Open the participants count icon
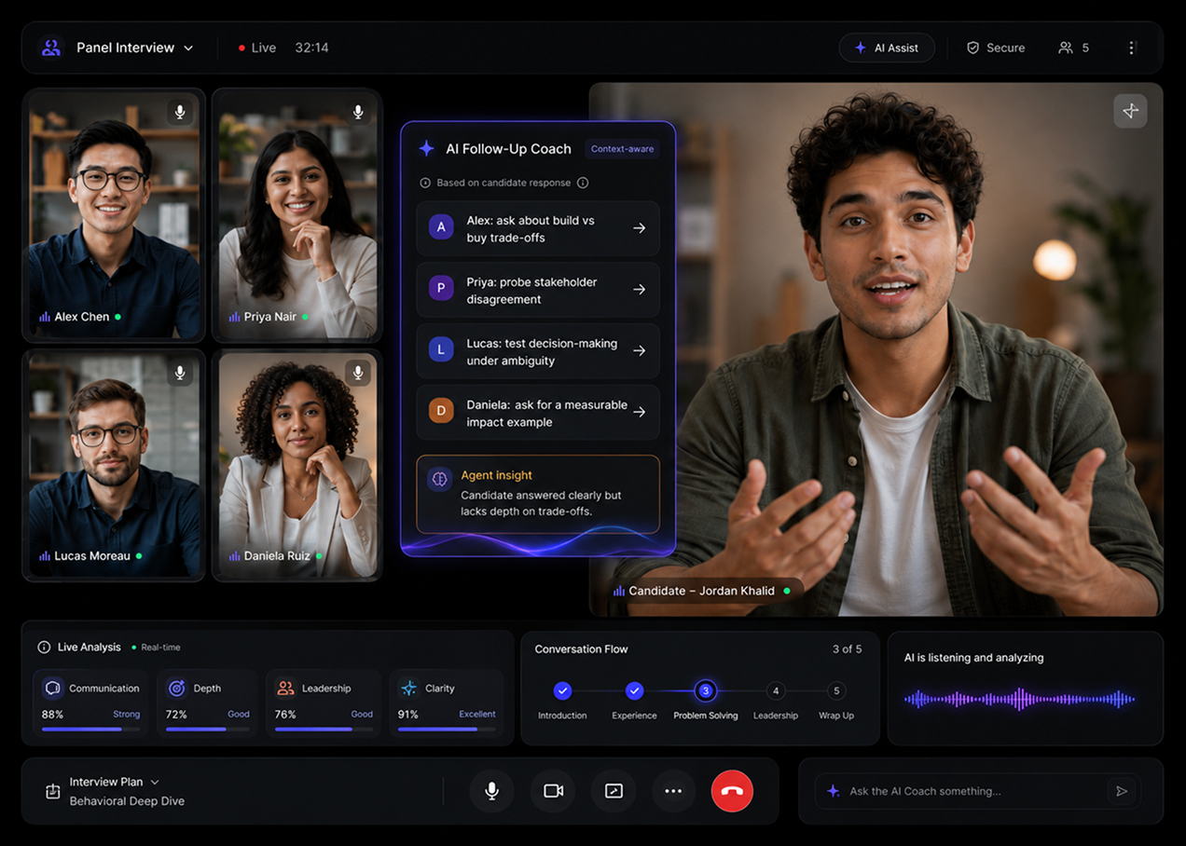This screenshot has height=846, width=1186. tap(1065, 48)
